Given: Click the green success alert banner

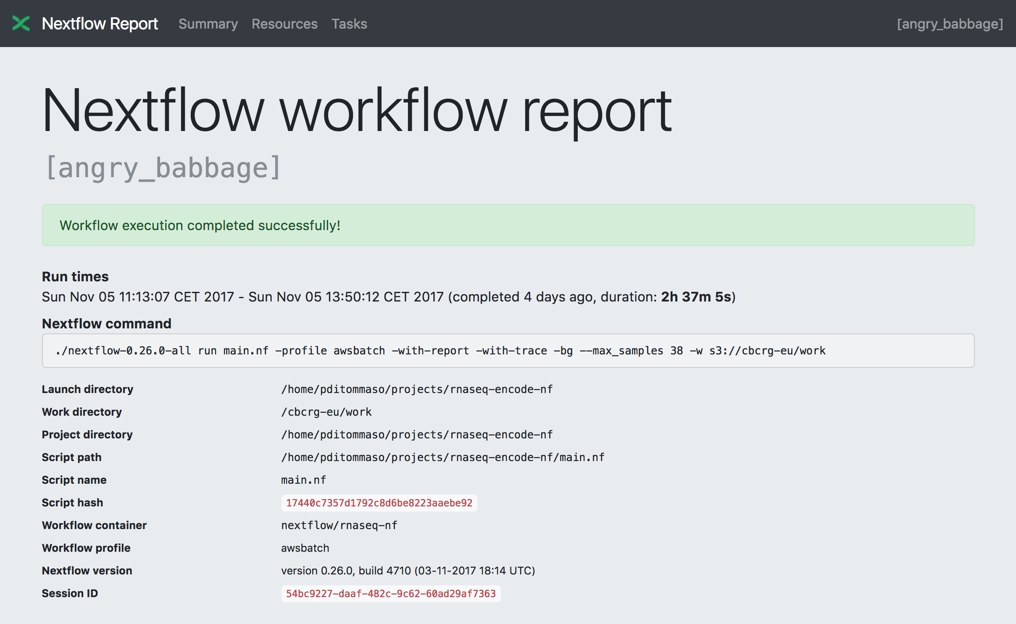Looking at the screenshot, I should tap(508, 225).
